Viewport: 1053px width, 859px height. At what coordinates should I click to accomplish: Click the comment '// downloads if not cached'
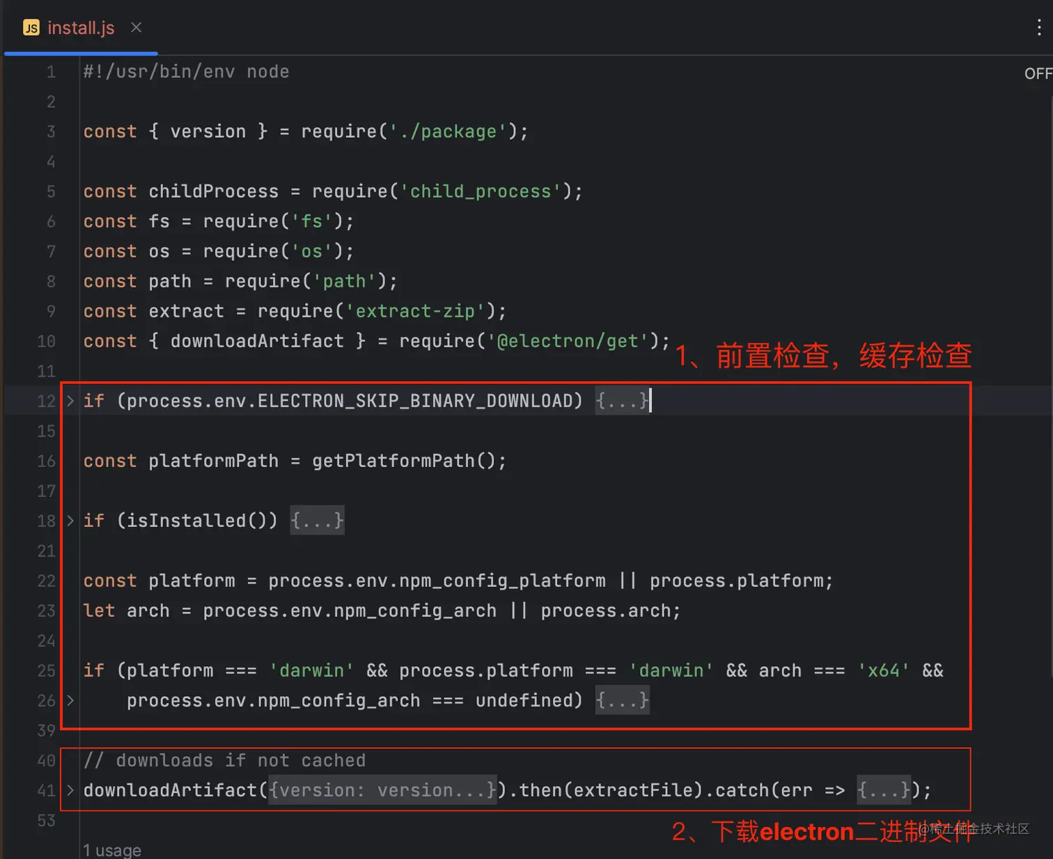click(224, 760)
